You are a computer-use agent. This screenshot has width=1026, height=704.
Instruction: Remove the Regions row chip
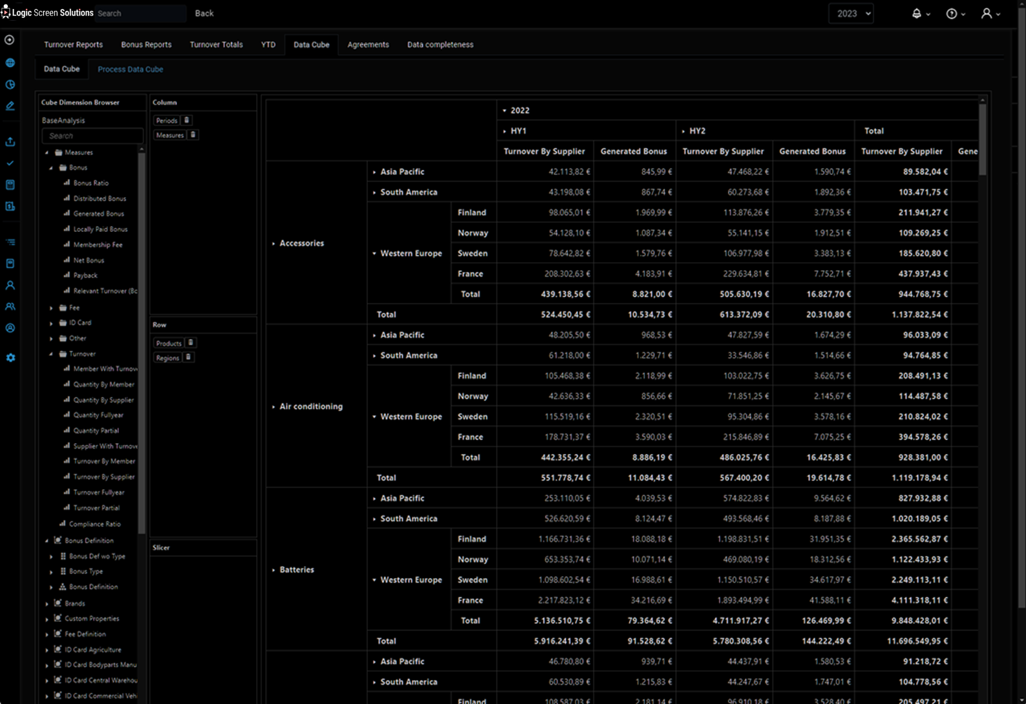click(x=188, y=358)
